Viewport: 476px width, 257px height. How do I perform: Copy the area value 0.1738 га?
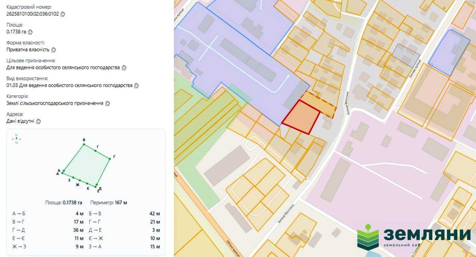pos(30,32)
